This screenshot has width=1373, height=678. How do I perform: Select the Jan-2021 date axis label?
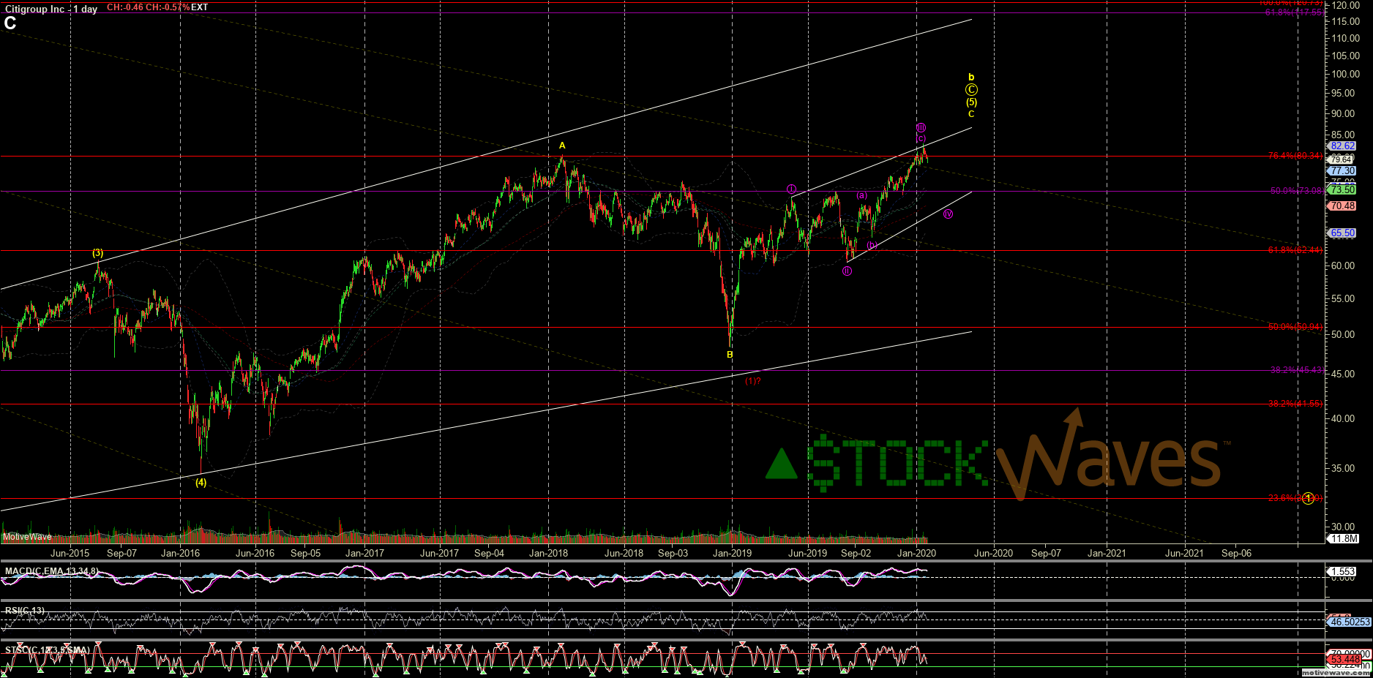tap(1107, 553)
